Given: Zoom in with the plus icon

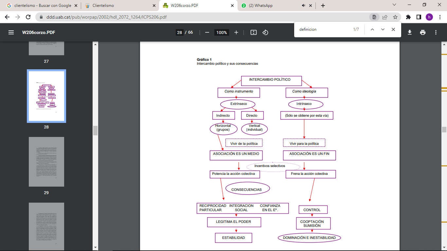Looking at the screenshot, I should click(x=236, y=32).
